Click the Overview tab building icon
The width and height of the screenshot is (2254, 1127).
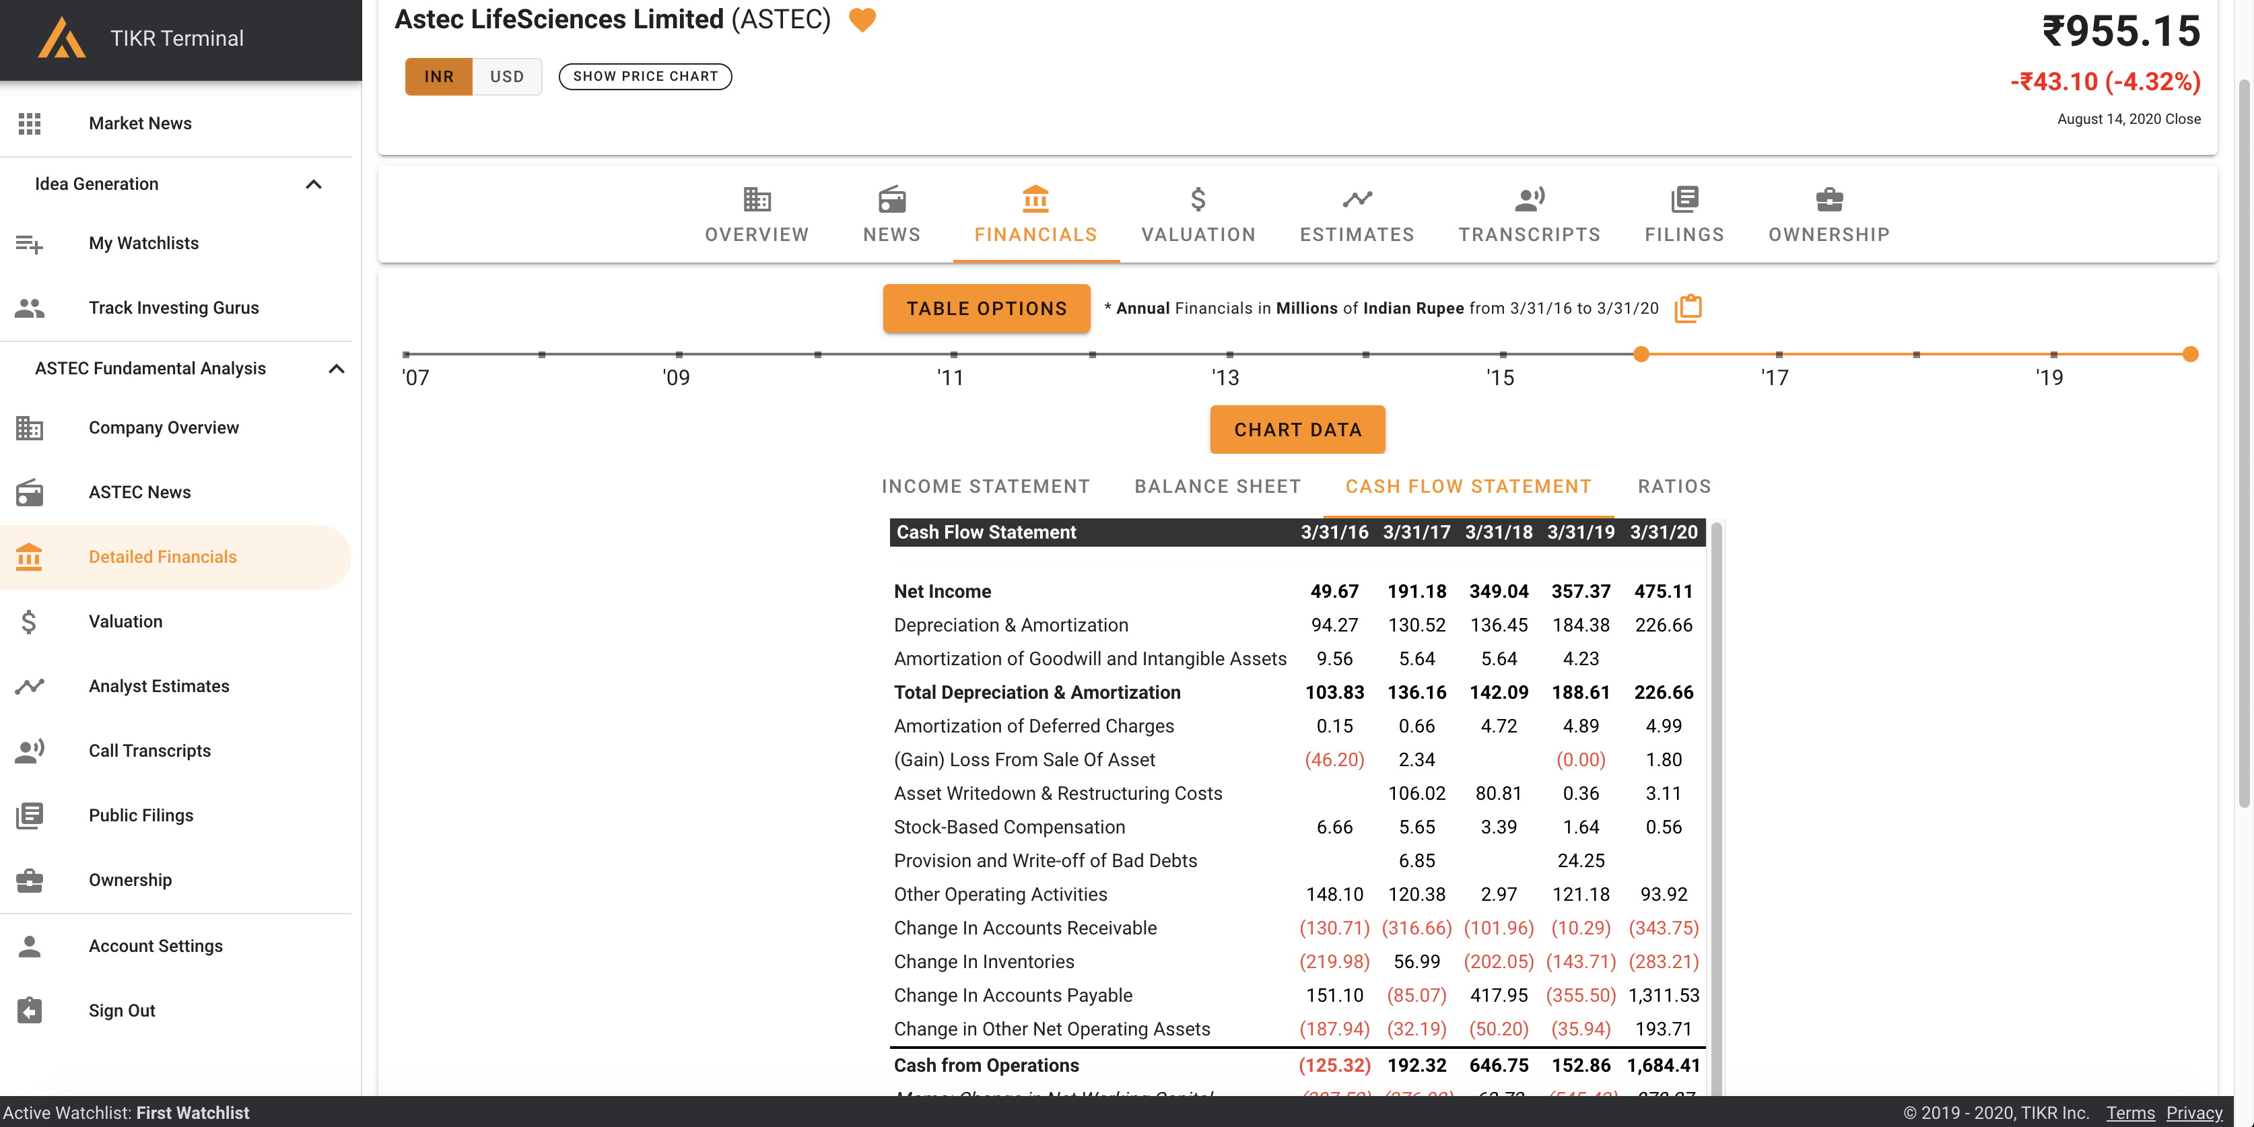[x=757, y=199]
